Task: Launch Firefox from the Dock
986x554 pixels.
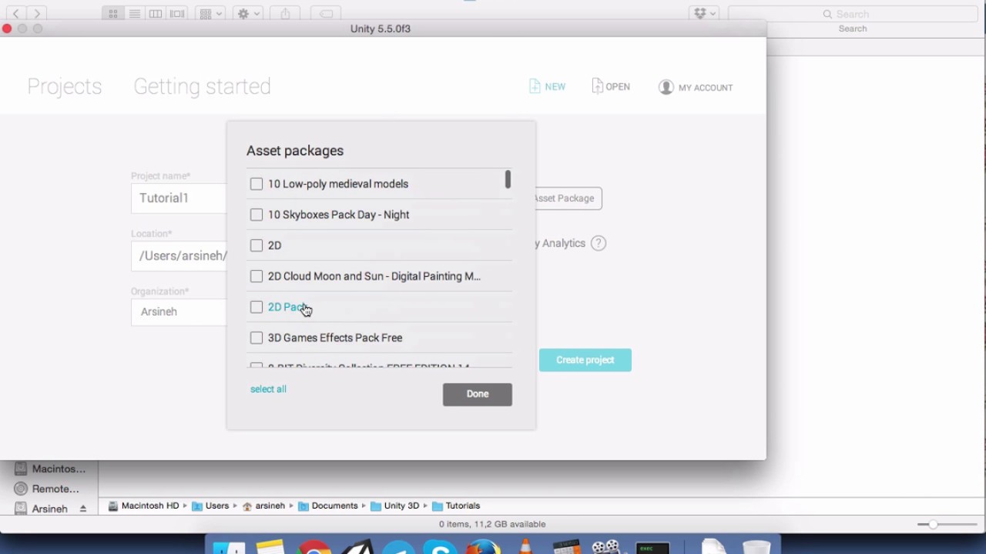Action: pyautogui.click(x=483, y=546)
